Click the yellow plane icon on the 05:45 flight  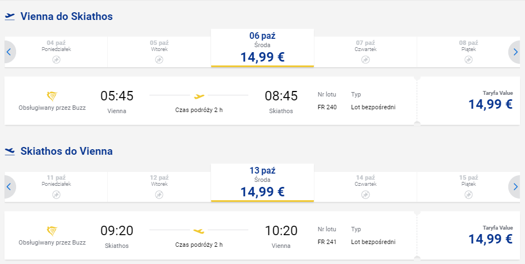click(x=199, y=97)
